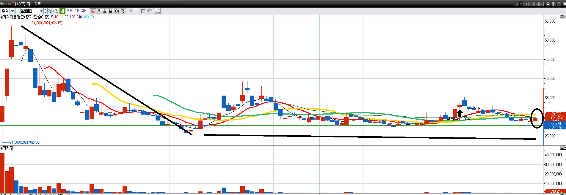Click the pin window icon in title bar
This screenshot has height=195, width=566.
(x=521, y=4)
